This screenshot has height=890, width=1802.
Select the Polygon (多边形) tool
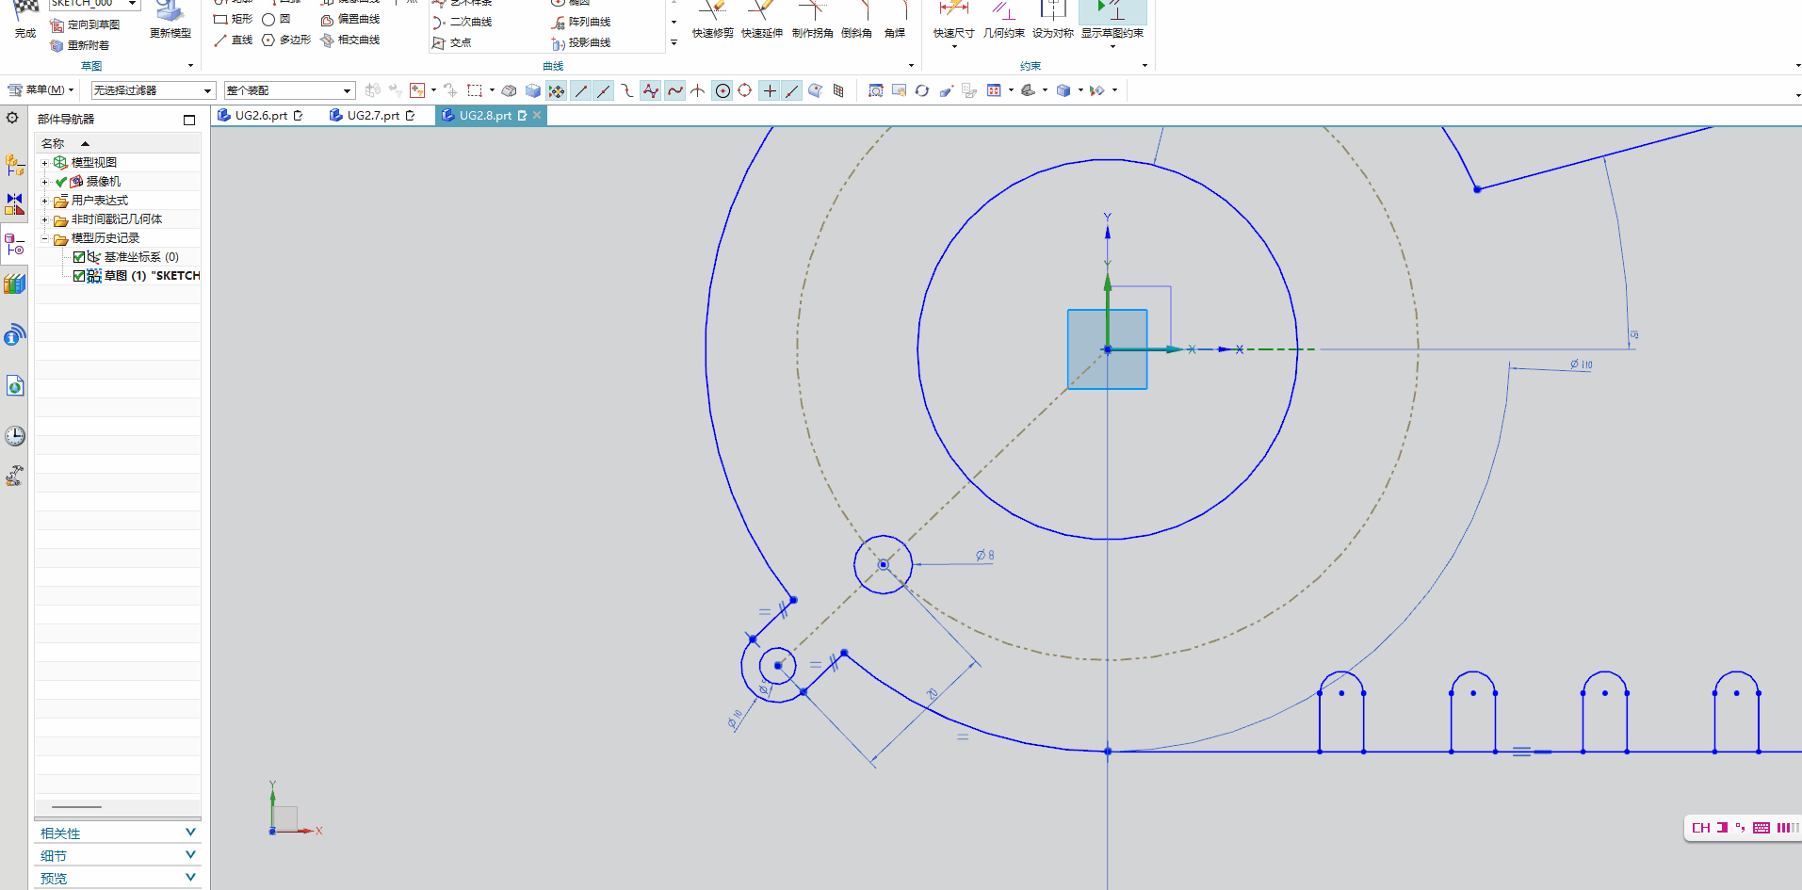point(286,40)
